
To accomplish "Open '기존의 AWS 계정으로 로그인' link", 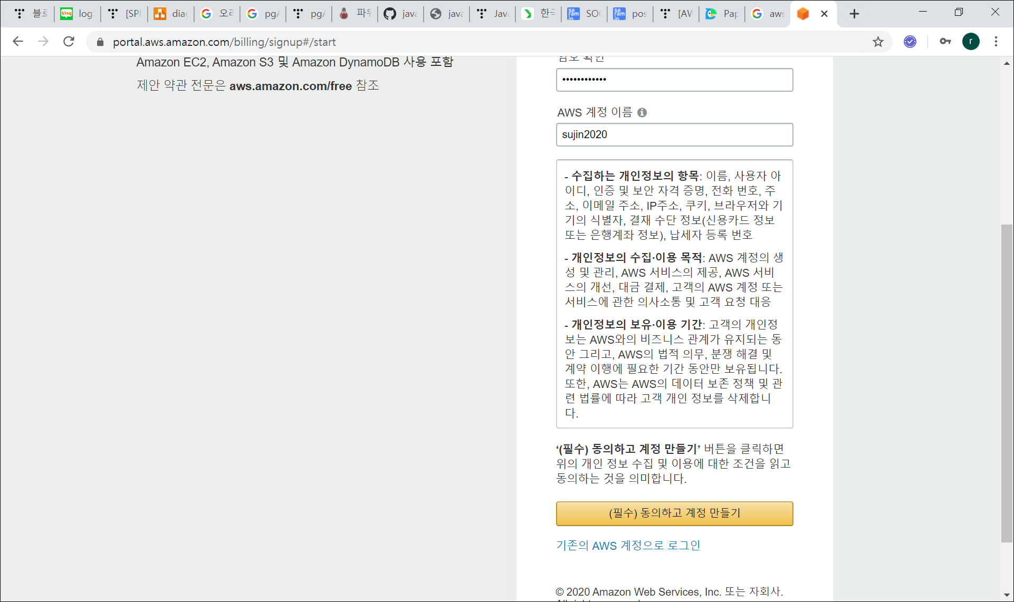I will tap(628, 546).
